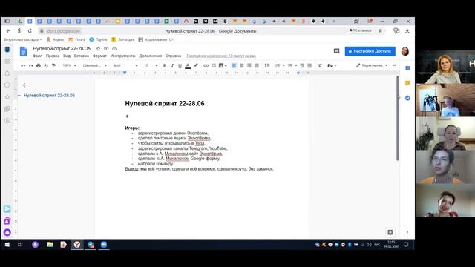Image resolution: width=475 pixels, height=267 pixels.
Task: Redo the last action
Action: (31, 65)
